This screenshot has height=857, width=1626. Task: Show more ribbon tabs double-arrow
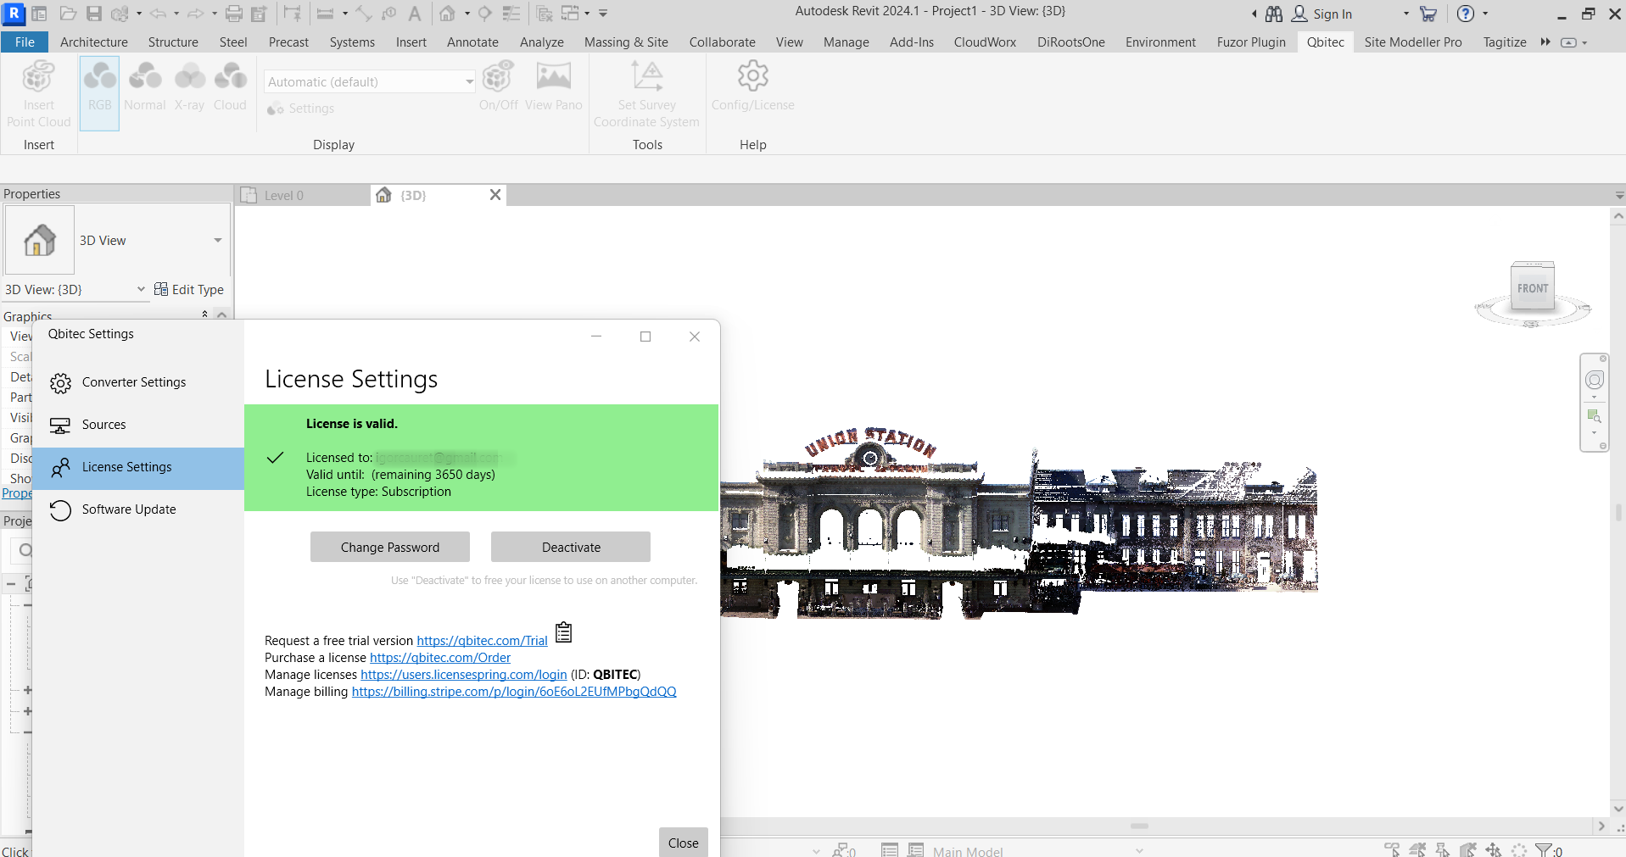coord(1545,42)
